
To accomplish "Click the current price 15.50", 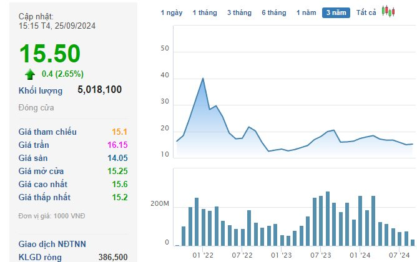I will click(49, 53).
